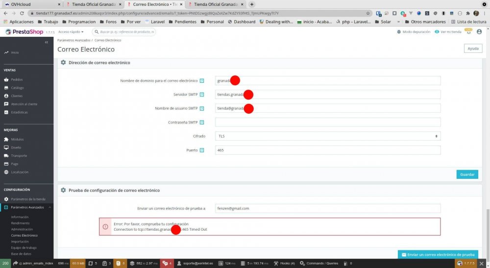Image resolution: width=490 pixels, height=268 pixels.
Task: Switch to OVHcloud browser tab
Action: [x=31, y=4]
